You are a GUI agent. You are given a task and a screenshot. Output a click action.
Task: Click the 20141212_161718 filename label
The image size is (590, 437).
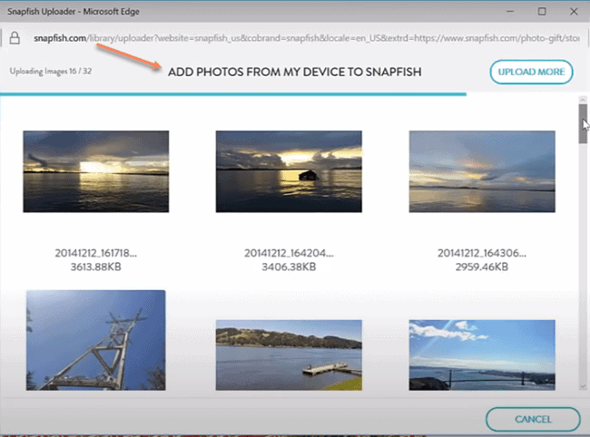pyautogui.click(x=95, y=252)
